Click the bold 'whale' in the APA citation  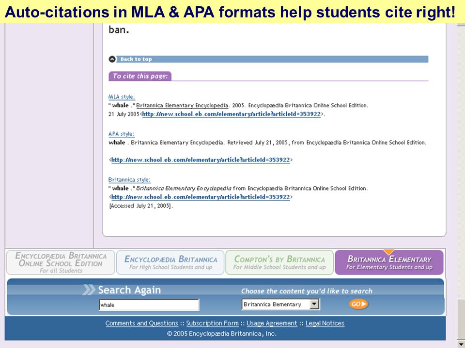[117, 142]
